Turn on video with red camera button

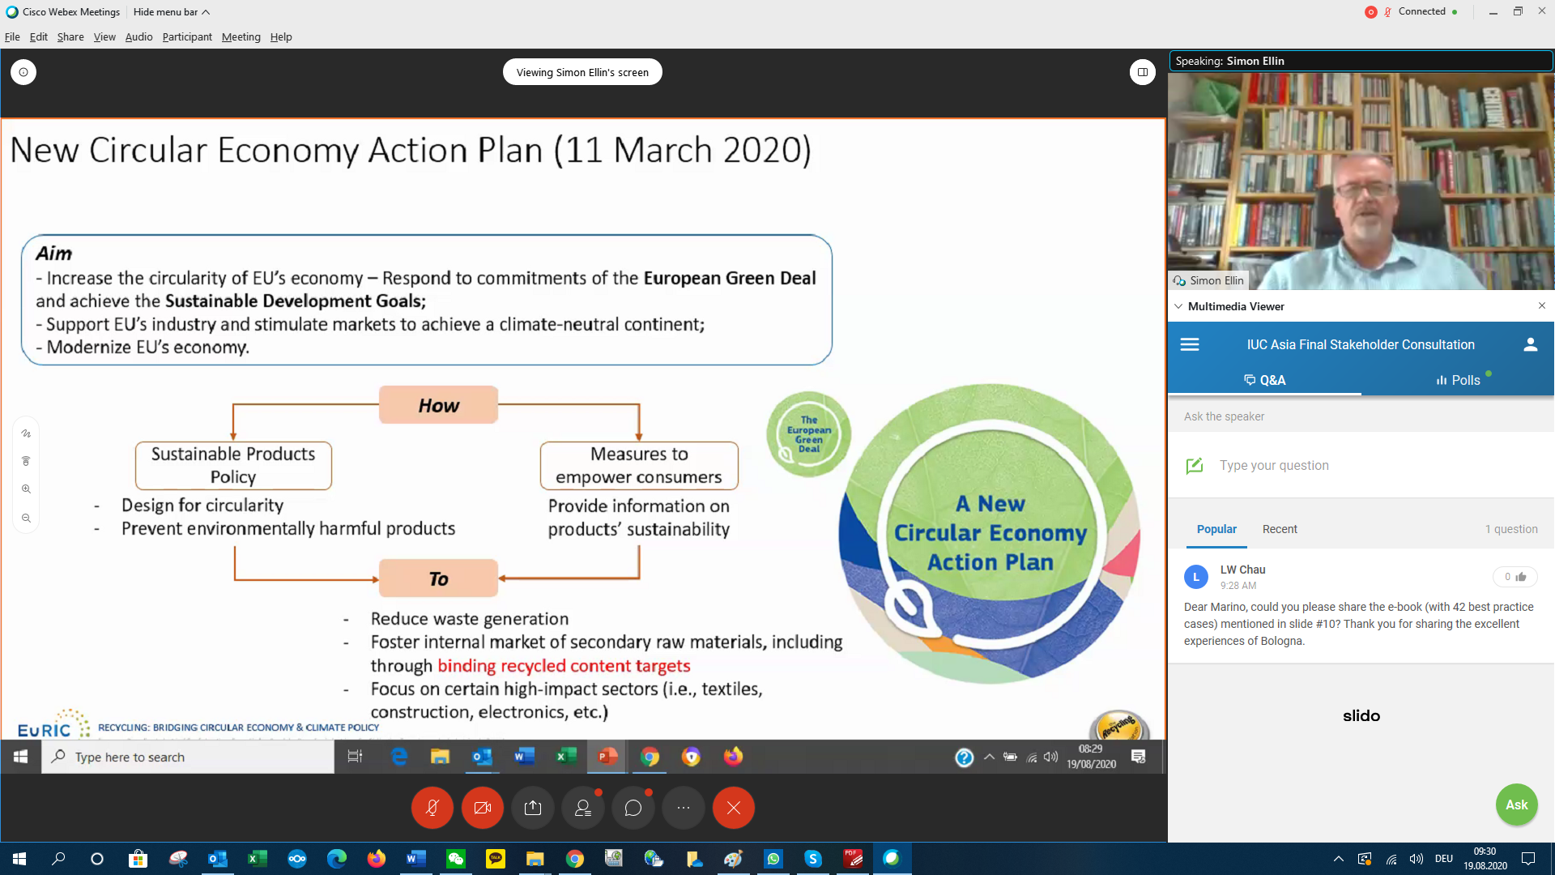click(x=483, y=808)
